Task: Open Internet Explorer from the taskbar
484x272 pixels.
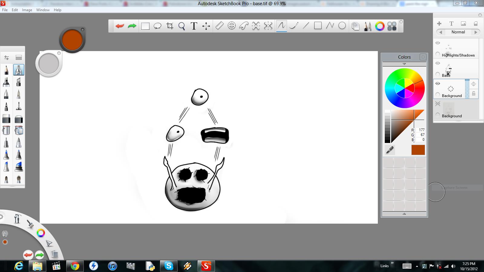Action: click(x=19, y=266)
